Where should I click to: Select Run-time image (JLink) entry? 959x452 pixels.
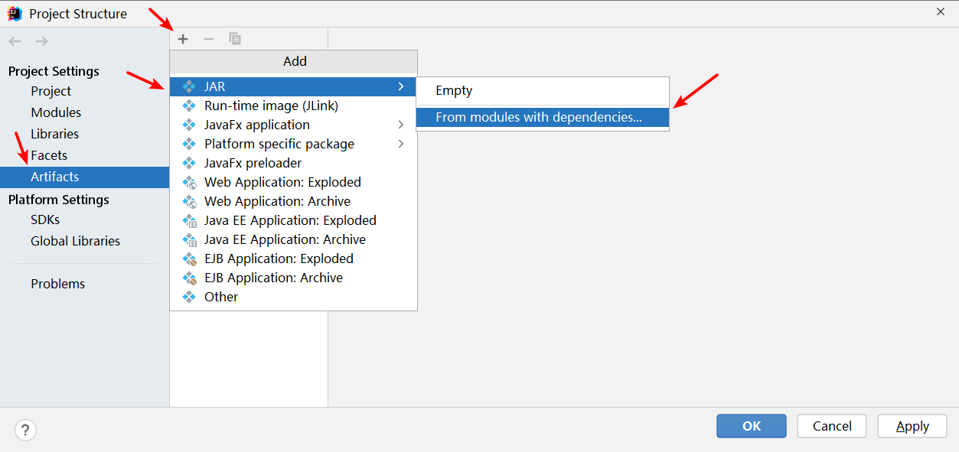293,106
